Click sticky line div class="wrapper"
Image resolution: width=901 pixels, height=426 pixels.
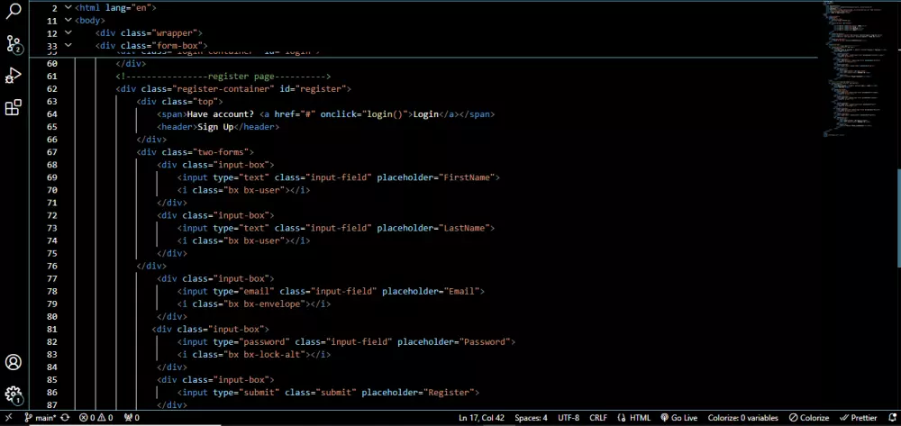[x=149, y=33]
